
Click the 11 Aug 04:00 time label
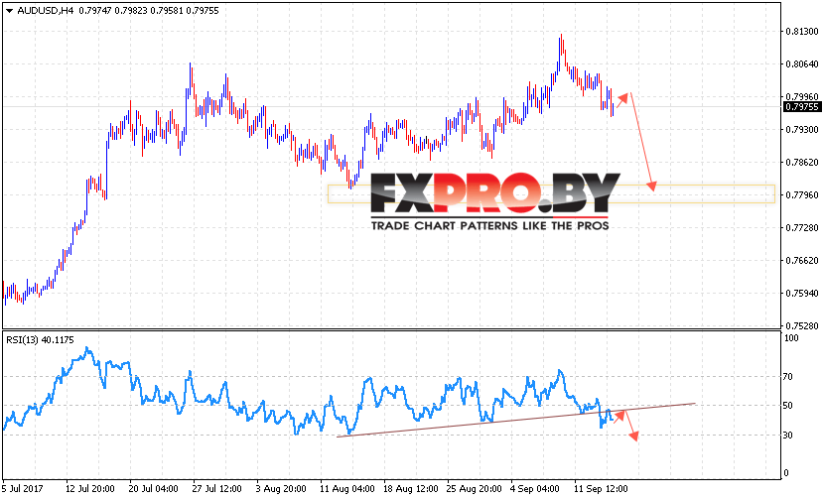coord(346,488)
